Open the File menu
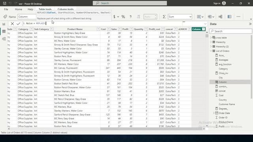 coord(6,9)
